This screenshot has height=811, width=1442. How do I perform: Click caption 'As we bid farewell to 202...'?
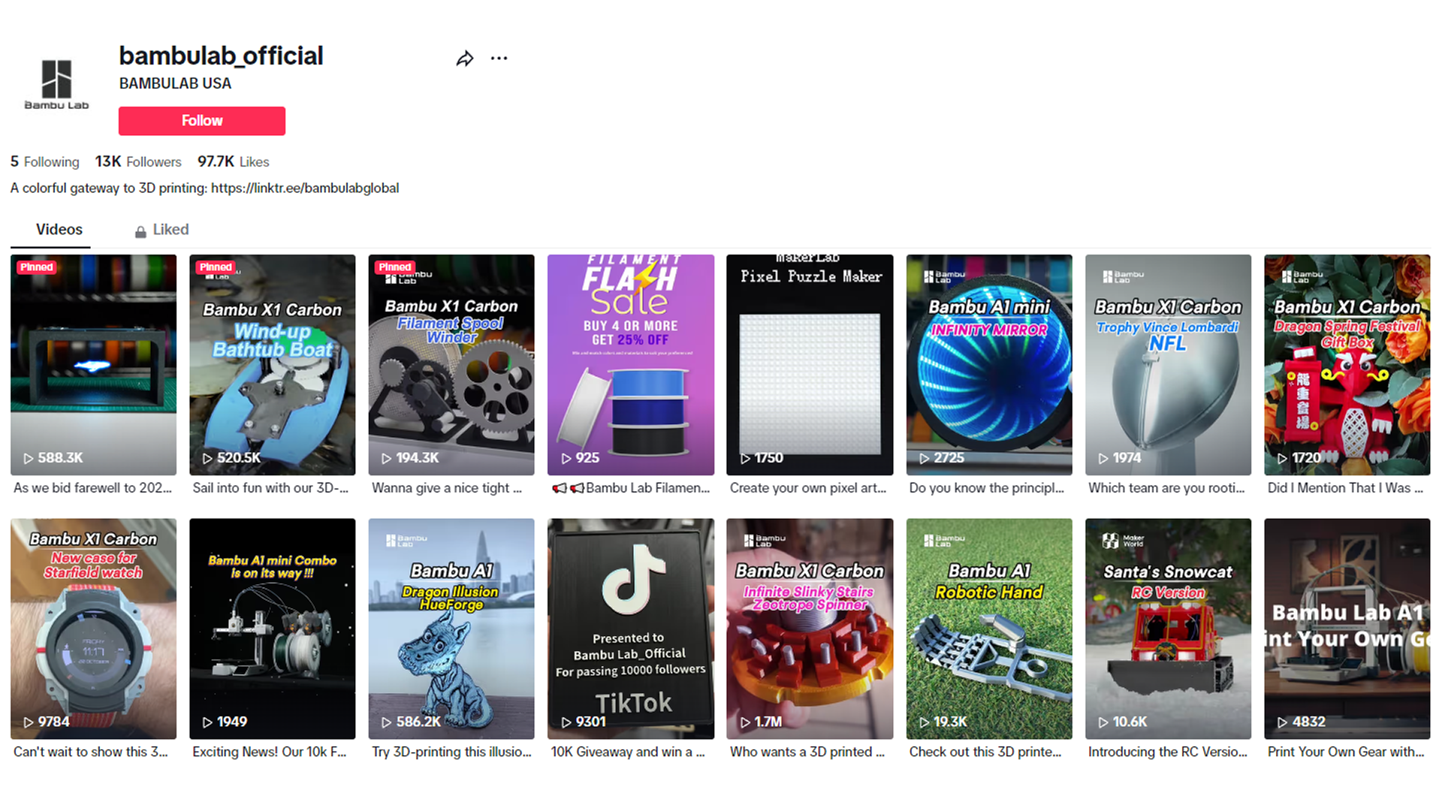92,488
